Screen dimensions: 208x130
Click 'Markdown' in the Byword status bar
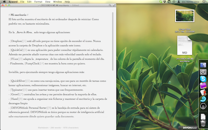point(43,128)
